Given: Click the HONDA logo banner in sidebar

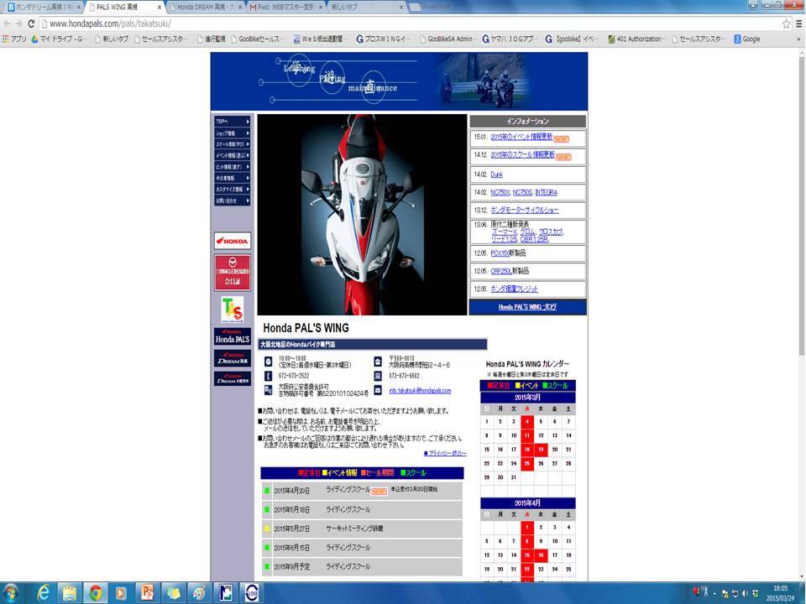Looking at the screenshot, I should point(233,241).
